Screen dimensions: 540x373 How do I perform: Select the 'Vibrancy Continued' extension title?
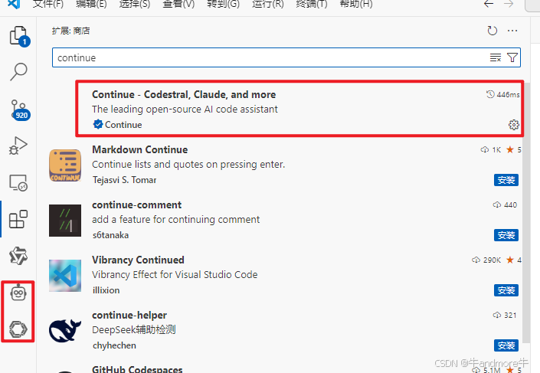[x=138, y=260]
